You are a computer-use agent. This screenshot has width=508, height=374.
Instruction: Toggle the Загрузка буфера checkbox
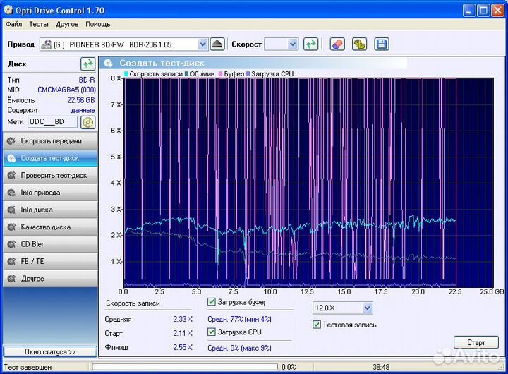pyautogui.click(x=212, y=303)
